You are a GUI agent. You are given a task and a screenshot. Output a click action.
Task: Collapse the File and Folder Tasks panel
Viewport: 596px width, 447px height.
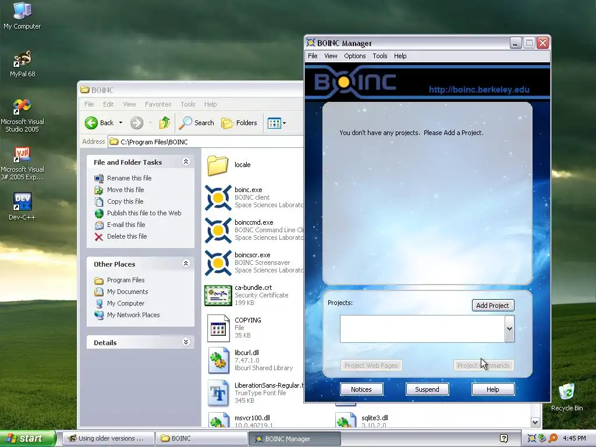[x=186, y=162]
